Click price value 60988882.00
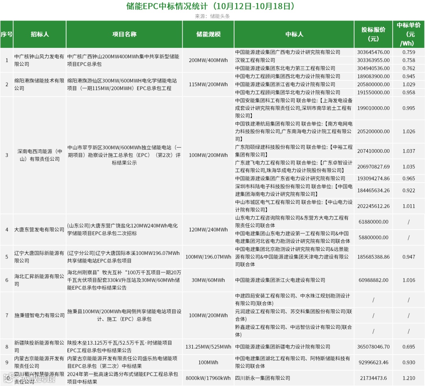 [x=373, y=280]
